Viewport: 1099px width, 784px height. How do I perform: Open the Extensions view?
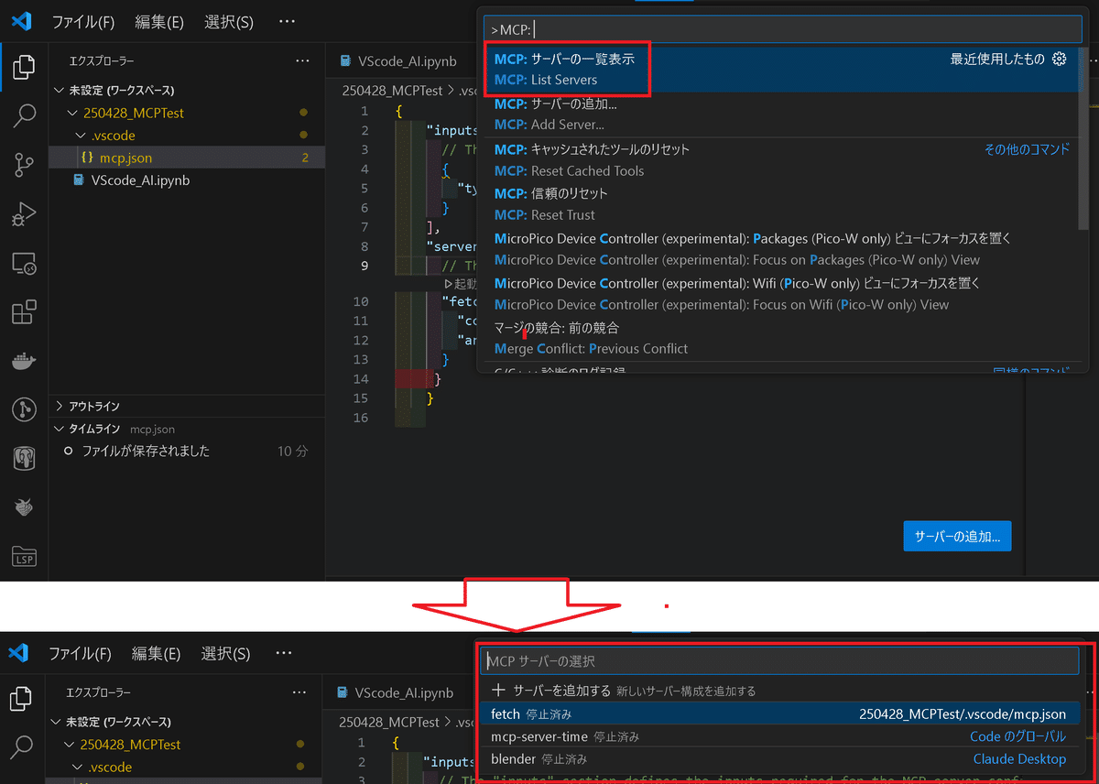pos(23,313)
